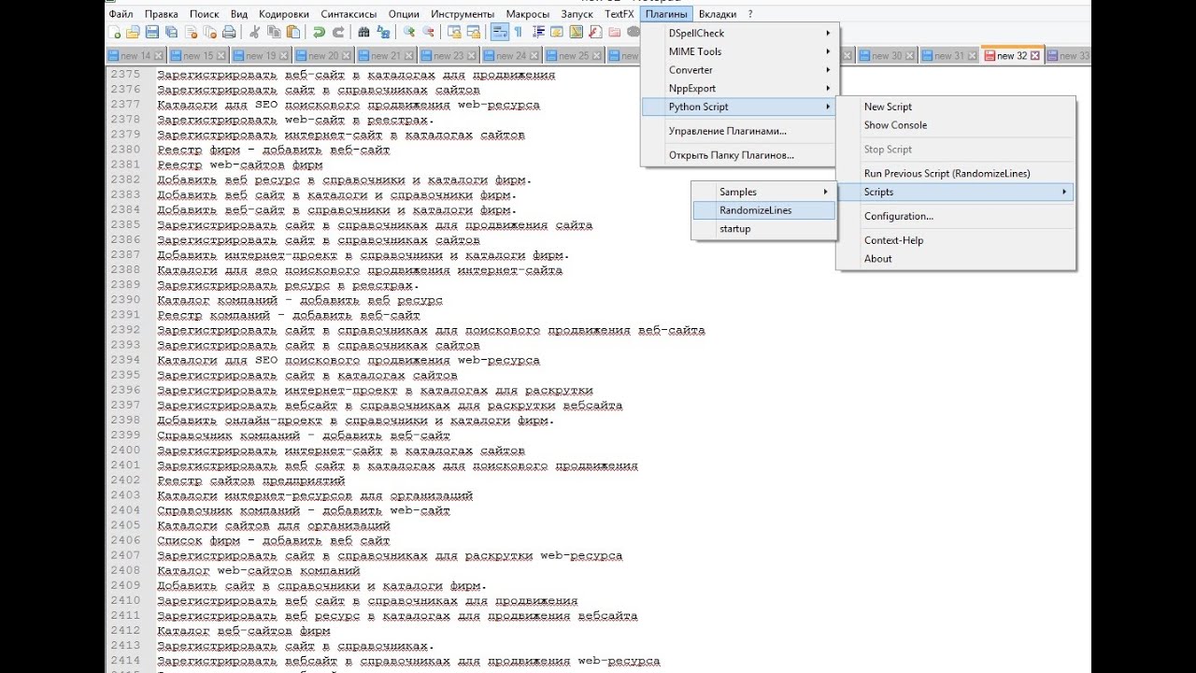Cut selection with the scissors icon

pos(253,33)
